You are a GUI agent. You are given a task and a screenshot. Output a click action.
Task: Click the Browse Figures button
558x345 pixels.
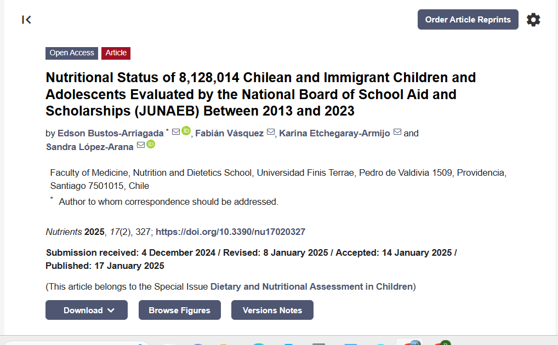(179, 310)
